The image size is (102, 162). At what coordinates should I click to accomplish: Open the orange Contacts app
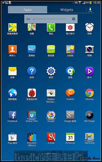click(12, 49)
